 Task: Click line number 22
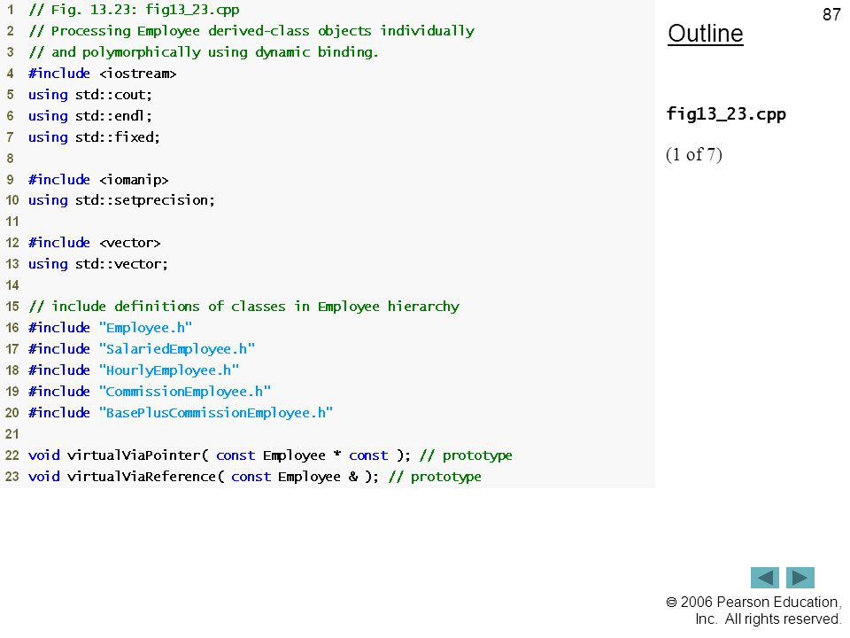click(x=12, y=455)
